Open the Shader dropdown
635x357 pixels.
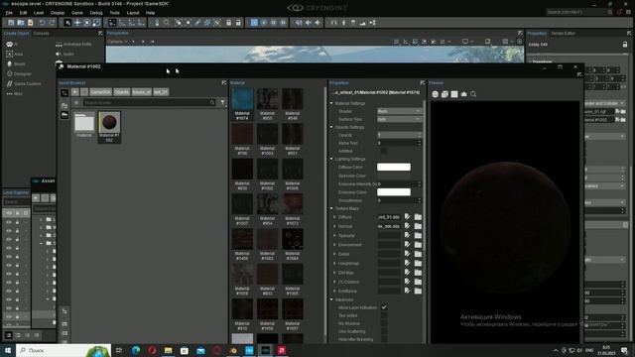pyautogui.click(x=399, y=111)
